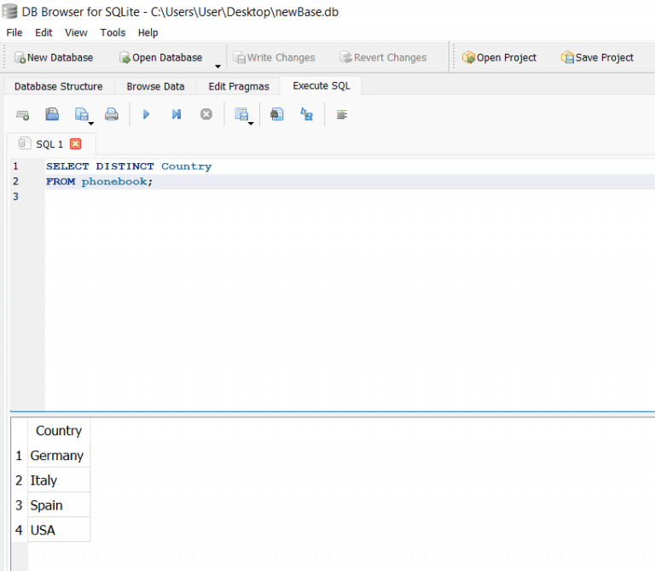Screen dimensions: 655x571
Task: Open find in editor binoculars icon
Action: tap(276, 114)
